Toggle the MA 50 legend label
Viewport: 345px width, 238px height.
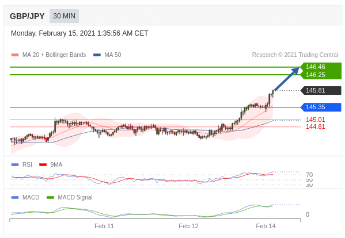[113, 55]
